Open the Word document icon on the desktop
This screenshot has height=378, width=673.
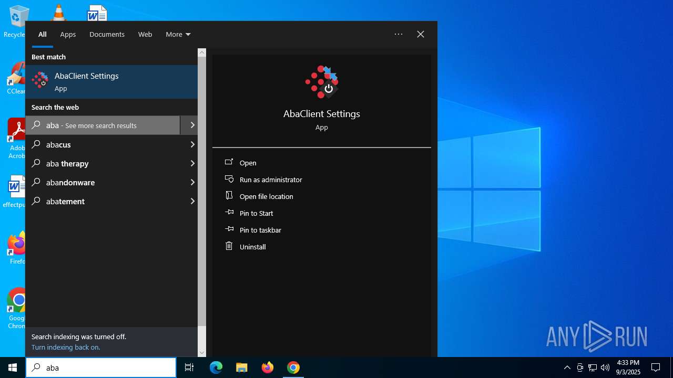click(97, 13)
